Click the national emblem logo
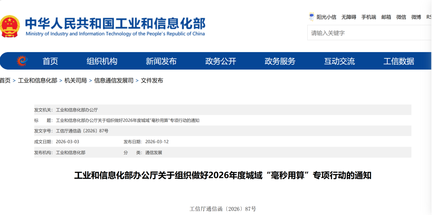 point(10,26)
